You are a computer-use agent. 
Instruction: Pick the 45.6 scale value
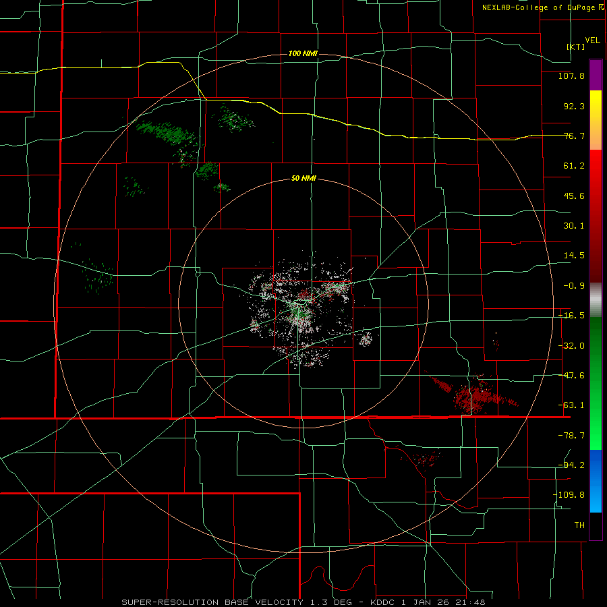(x=574, y=196)
